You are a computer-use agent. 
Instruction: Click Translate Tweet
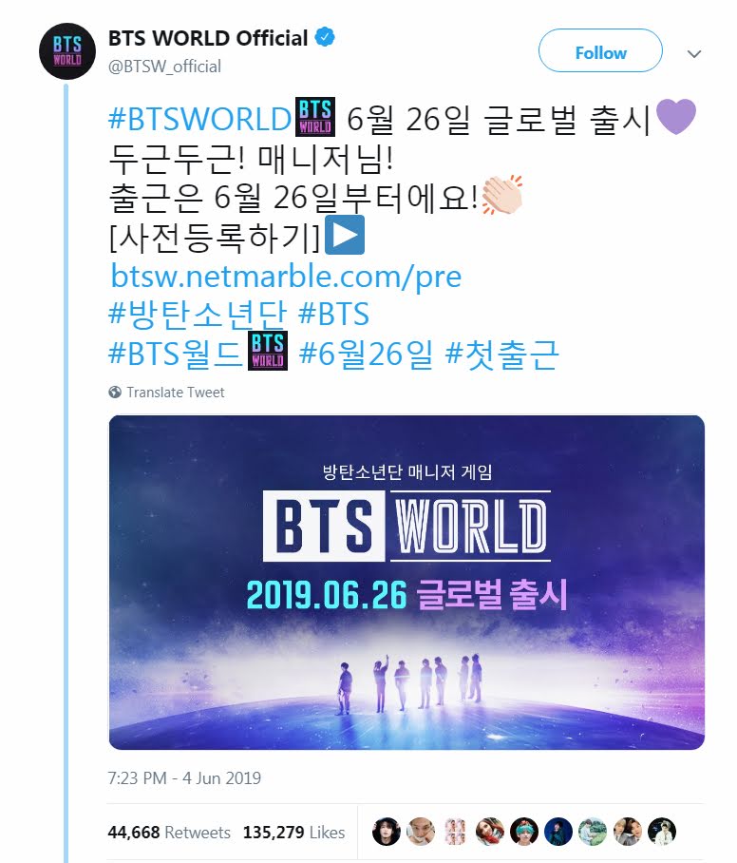pyautogui.click(x=176, y=392)
